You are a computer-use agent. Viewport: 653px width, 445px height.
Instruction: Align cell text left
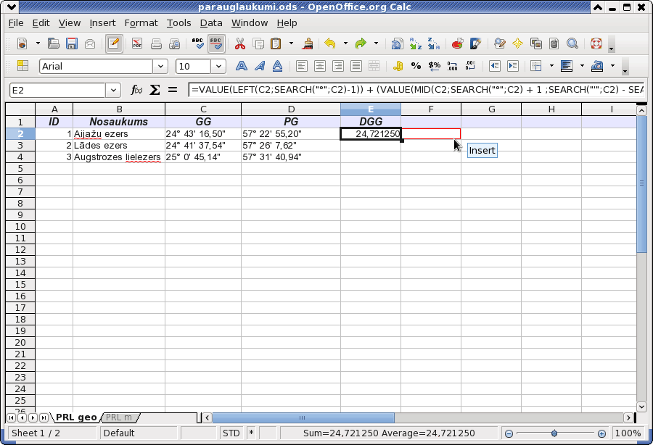(302, 66)
